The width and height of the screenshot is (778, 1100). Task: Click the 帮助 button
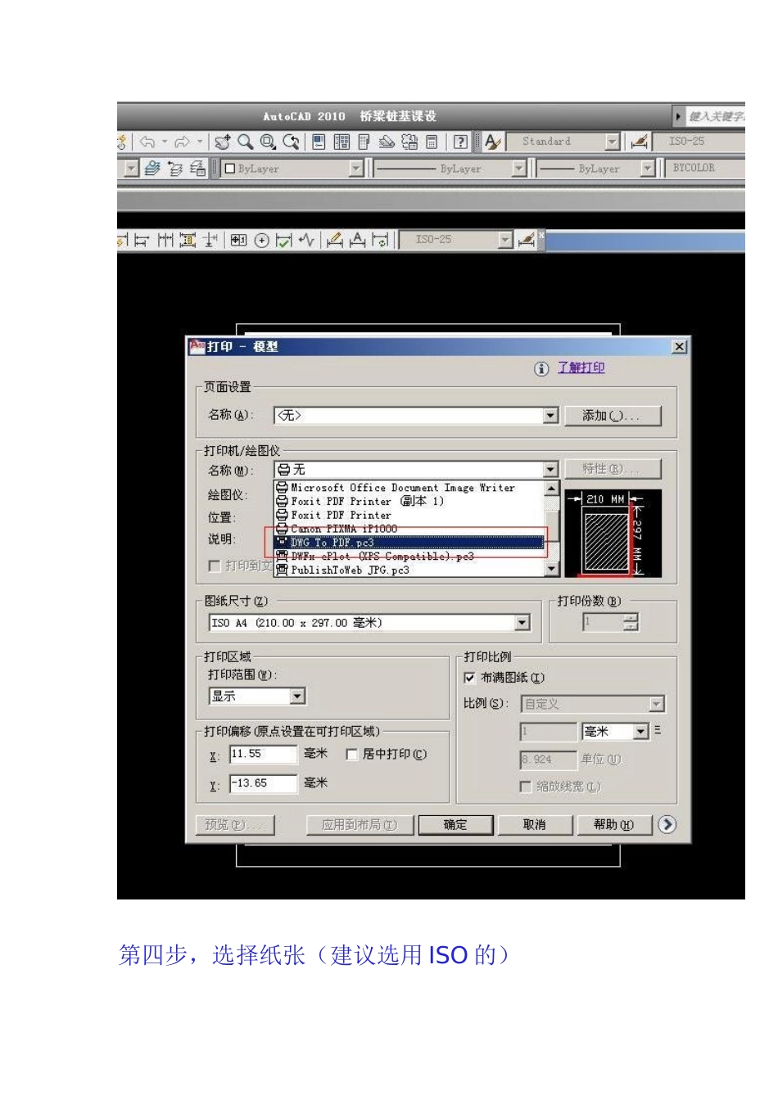click(613, 825)
